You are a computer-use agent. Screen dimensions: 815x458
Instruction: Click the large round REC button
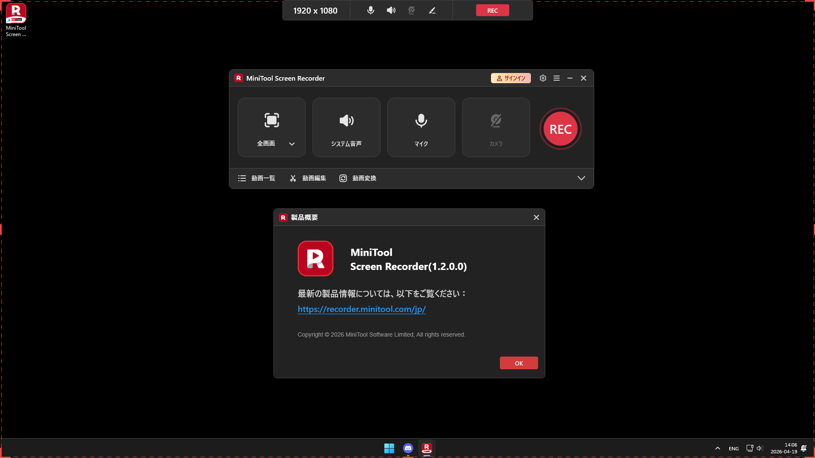tap(560, 129)
